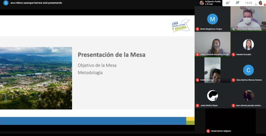Select the 'M' avatar of María Magdalena Vargas
This screenshot has height=136, width=266.
213,19
